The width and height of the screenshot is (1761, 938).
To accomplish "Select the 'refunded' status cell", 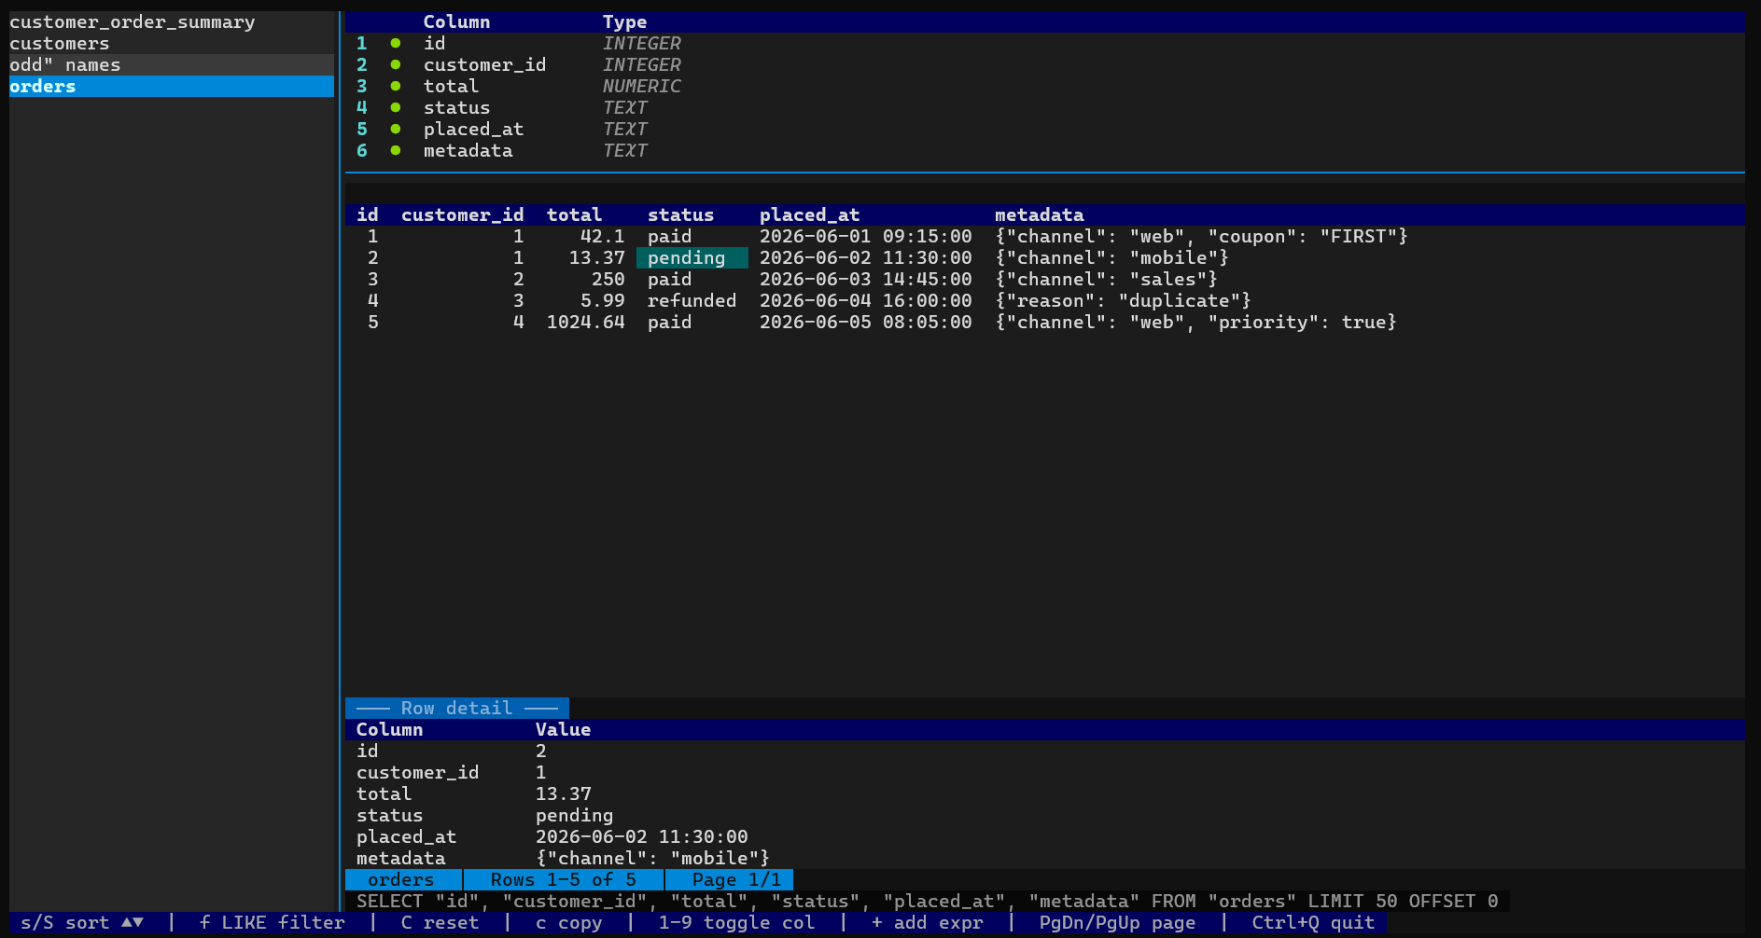I will click(692, 300).
